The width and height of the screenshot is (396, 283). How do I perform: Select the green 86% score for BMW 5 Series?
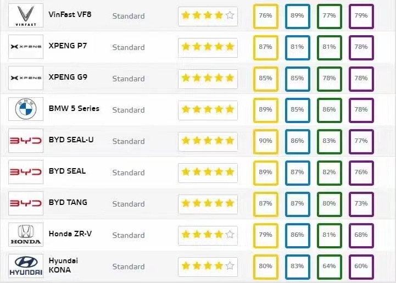coord(330,110)
